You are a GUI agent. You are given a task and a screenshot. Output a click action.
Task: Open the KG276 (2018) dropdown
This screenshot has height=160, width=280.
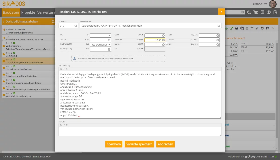(x=100, y=45)
